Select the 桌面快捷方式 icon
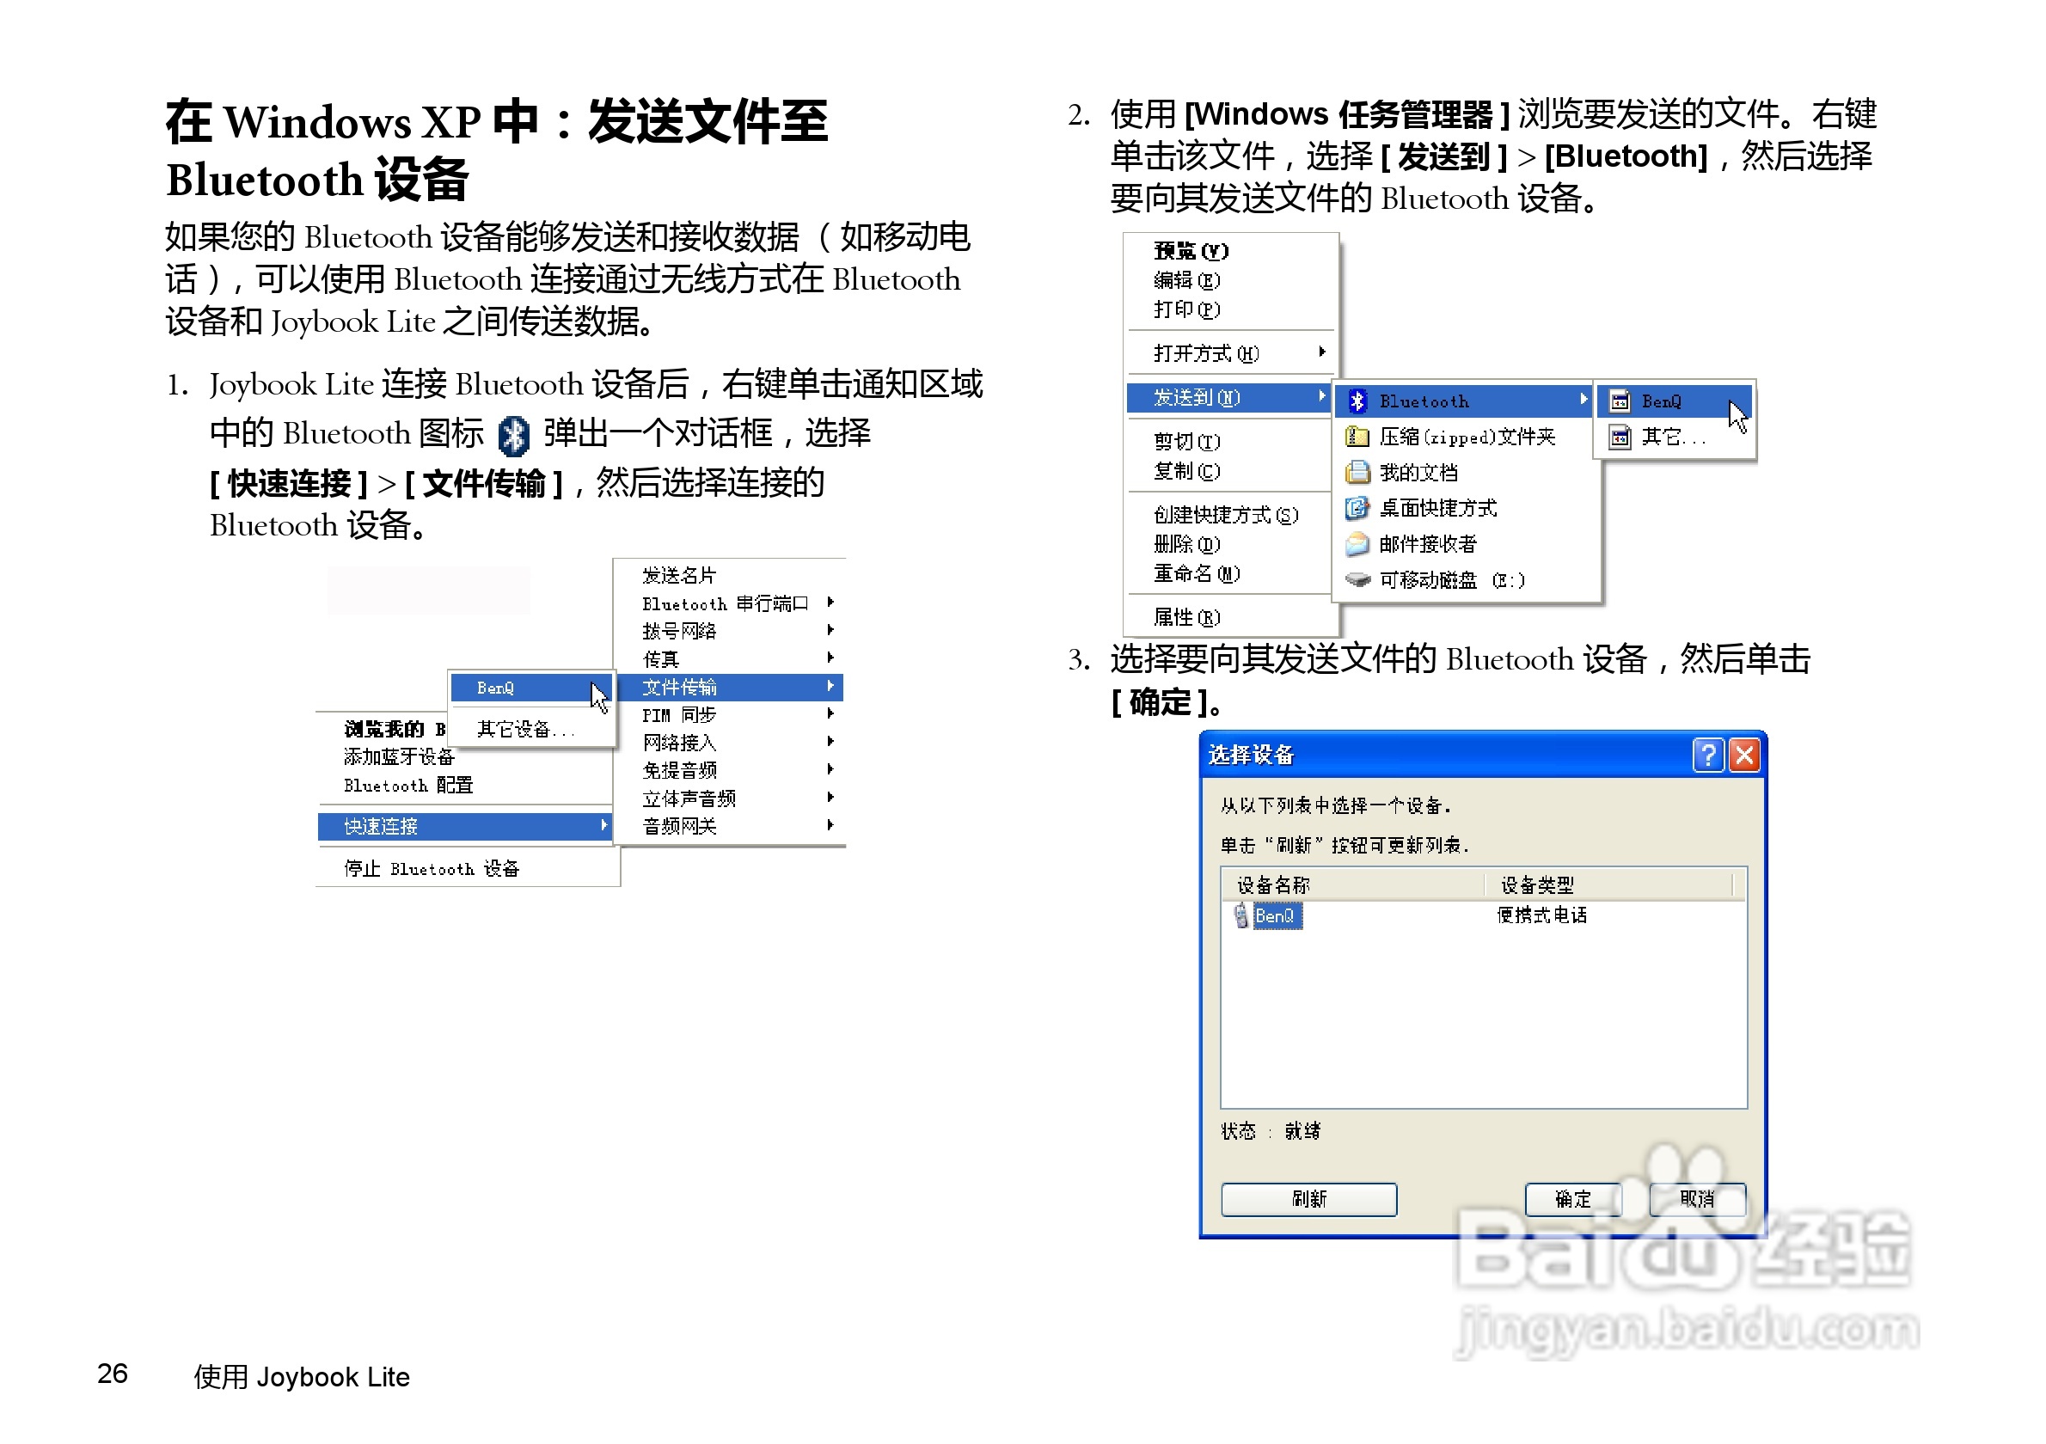Screen dimensions: 2046x1444 [1358, 508]
